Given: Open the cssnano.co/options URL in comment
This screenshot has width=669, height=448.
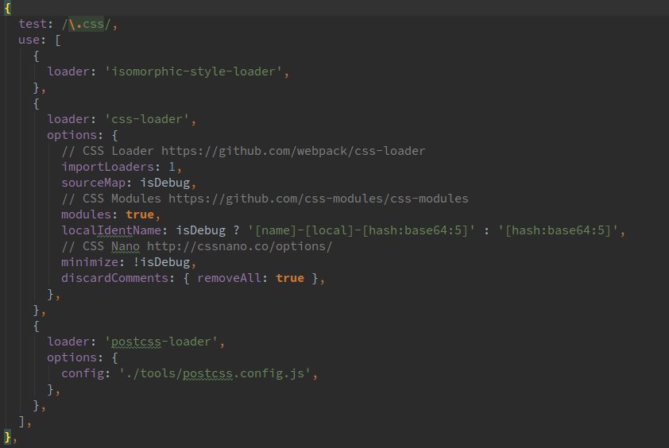Looking at the screenshot, I should (x=239, y=246).
